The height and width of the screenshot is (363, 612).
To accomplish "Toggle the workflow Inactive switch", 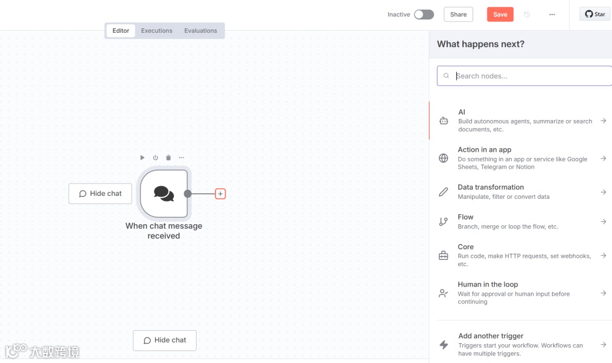I will tap(424, 15).
